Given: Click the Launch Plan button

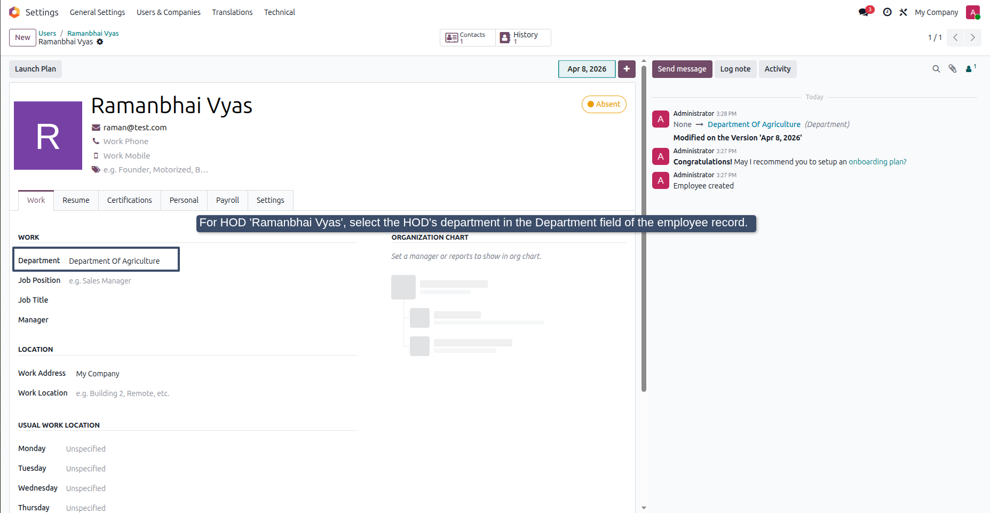Looking at the screenshot, I should point(35,69).
